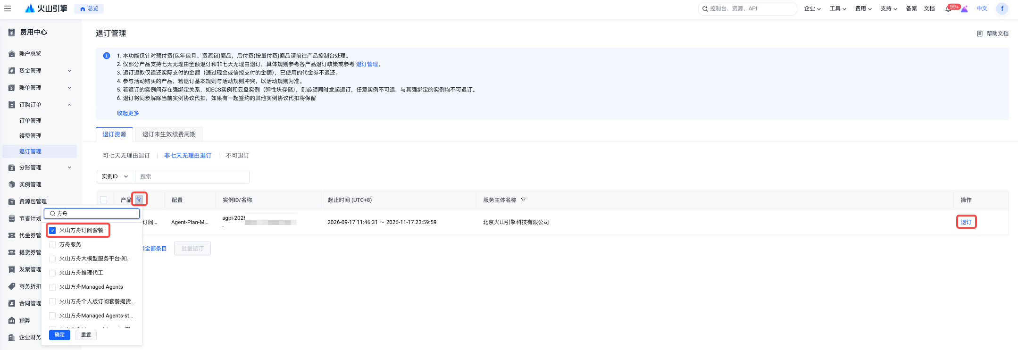This screenshot has height=350, width=1018.
Task: Check the 火山方舟Managed Agents option
Action: click(52, 287)
